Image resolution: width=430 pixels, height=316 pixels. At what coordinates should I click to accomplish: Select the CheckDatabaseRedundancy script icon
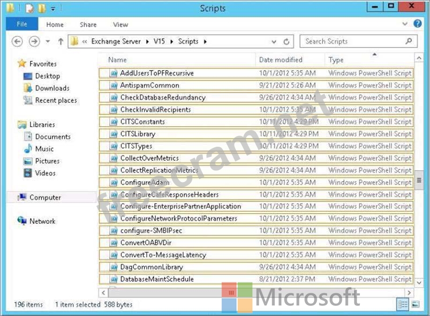click(114, 97)
